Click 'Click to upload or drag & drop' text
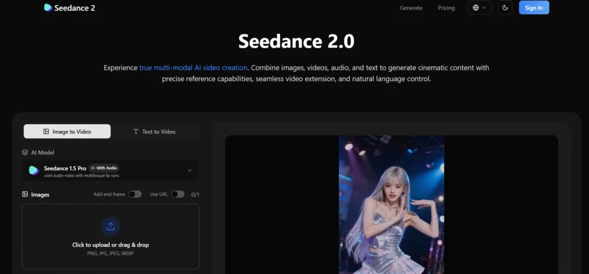This screenshot has height=274, width=589. pyautogui.click(x=110, y=245)
